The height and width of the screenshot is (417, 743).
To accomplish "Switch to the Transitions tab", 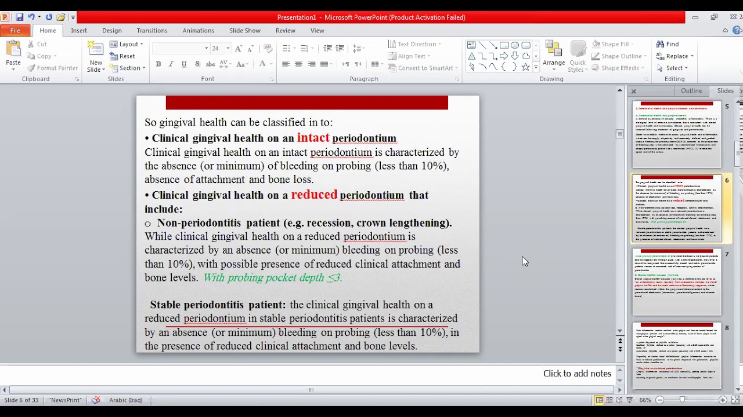I will point(152,31).
